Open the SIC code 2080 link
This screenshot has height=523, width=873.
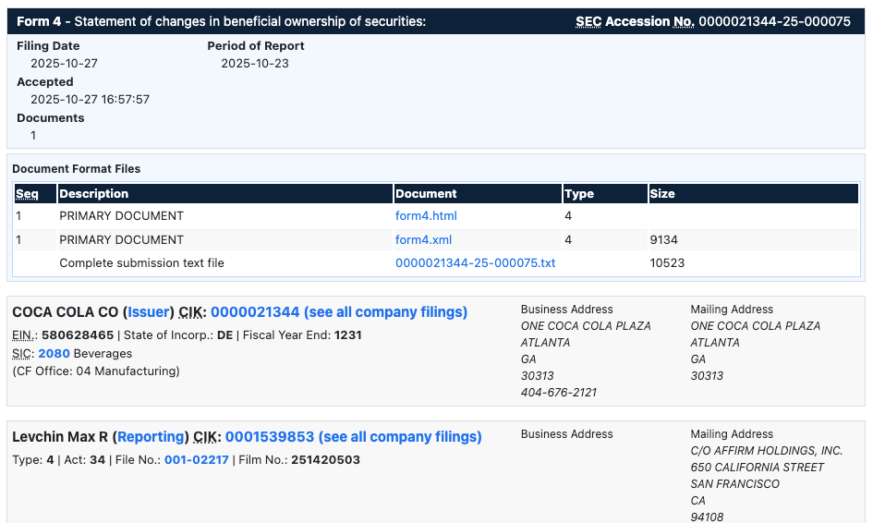coord(54,354)
